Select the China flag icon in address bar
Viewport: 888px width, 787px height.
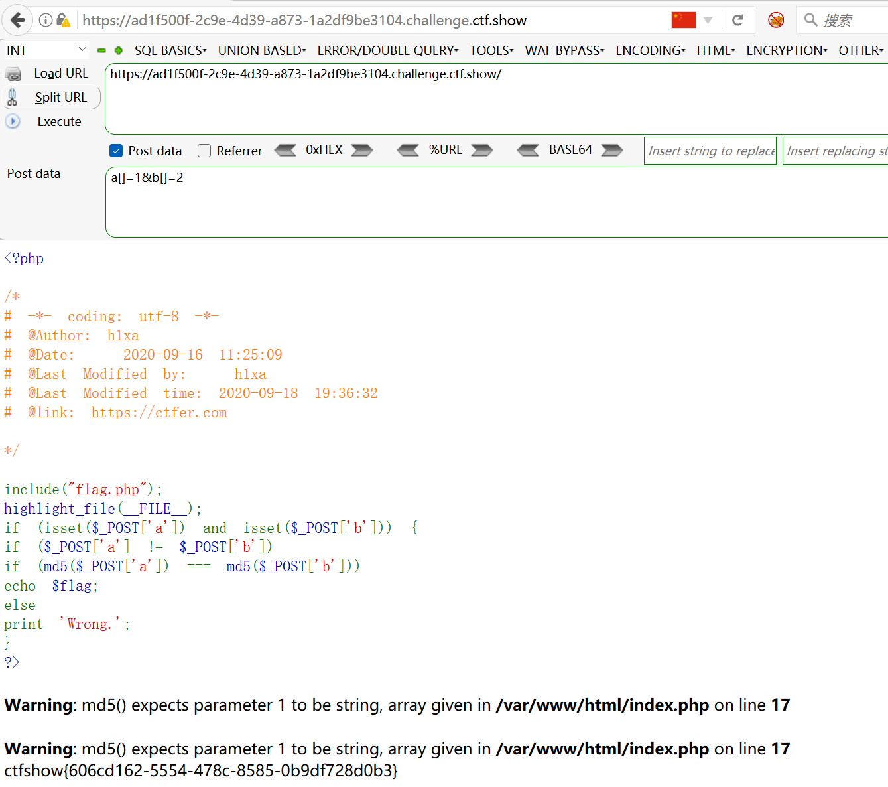click(683, 20)
